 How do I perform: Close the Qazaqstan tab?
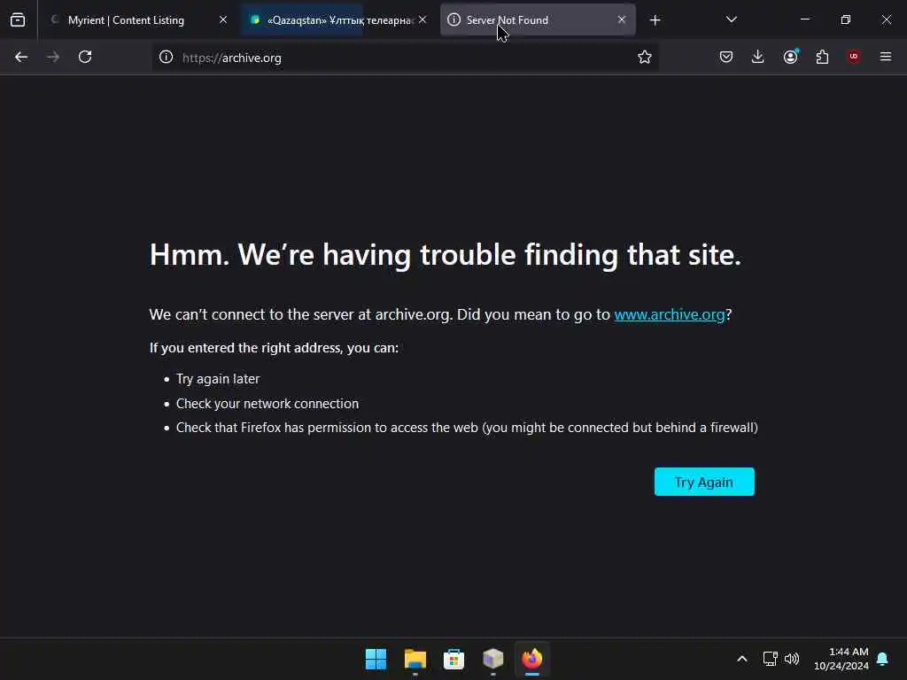click(422, 19)
